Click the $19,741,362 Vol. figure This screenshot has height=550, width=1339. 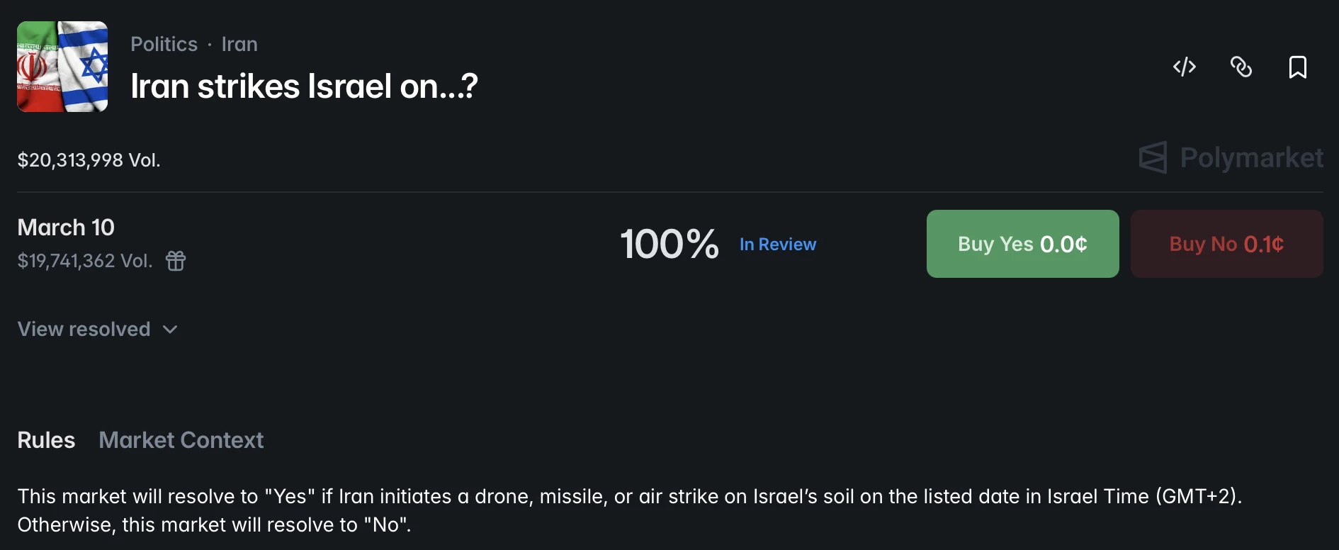[84, 261]
